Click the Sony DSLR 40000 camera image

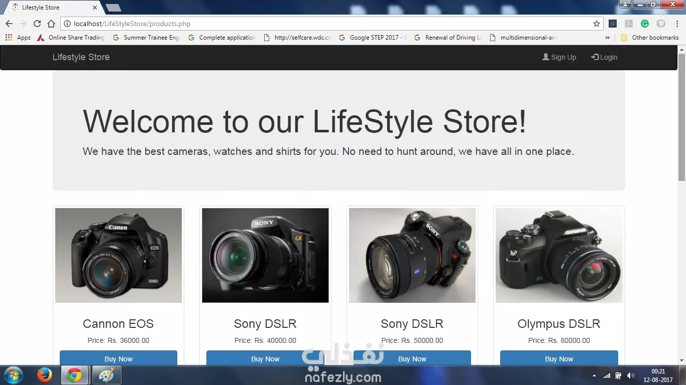tap(265, 255)
